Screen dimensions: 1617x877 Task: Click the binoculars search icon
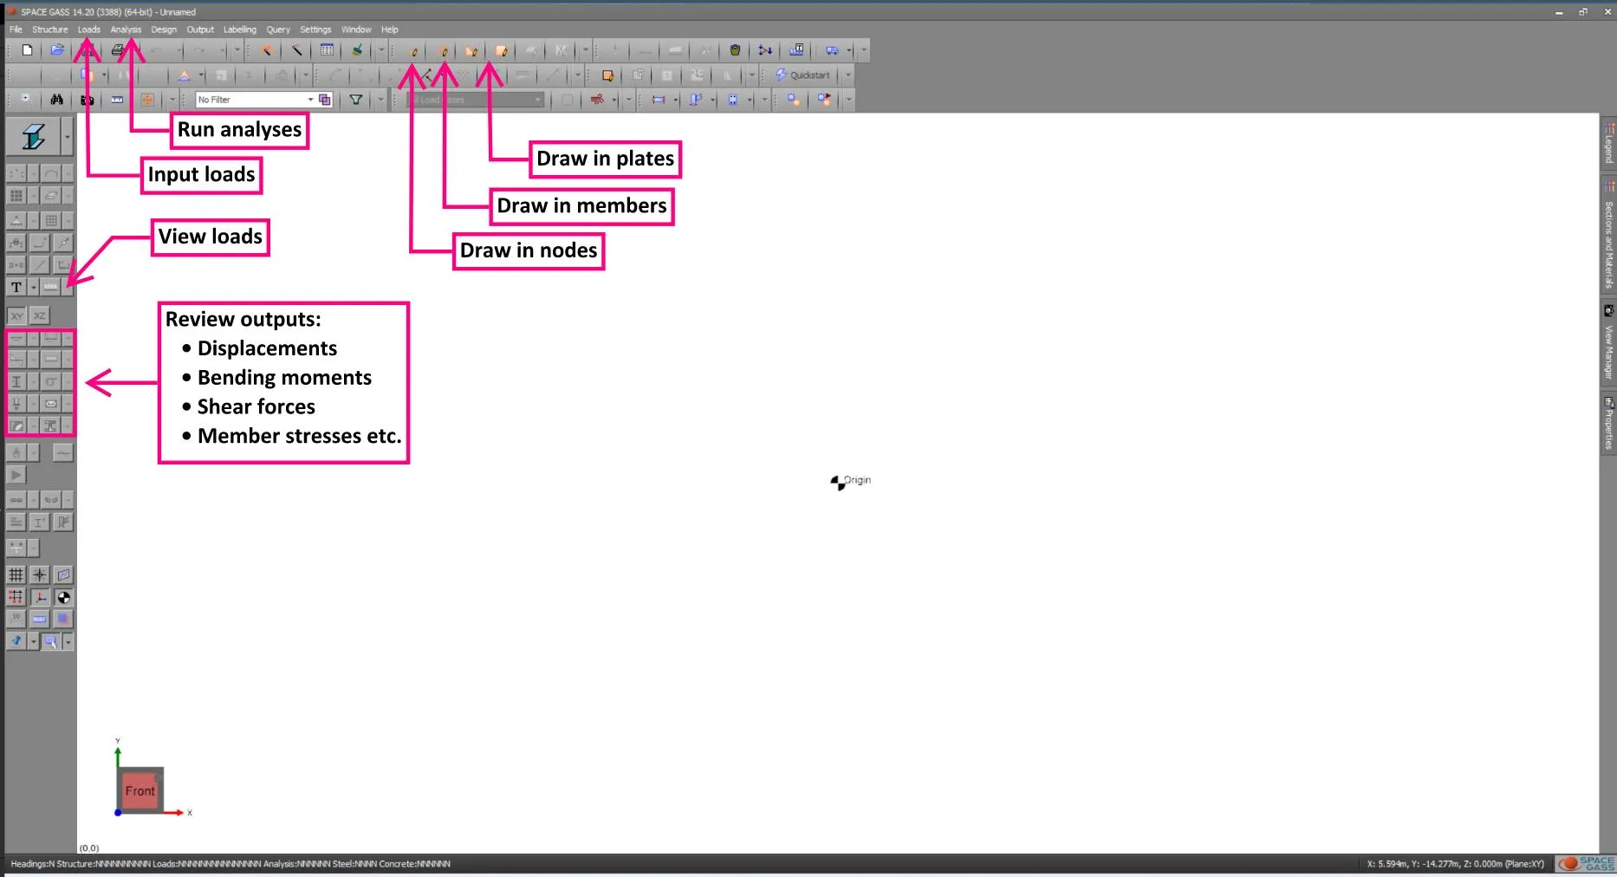(x=55, y=100)
